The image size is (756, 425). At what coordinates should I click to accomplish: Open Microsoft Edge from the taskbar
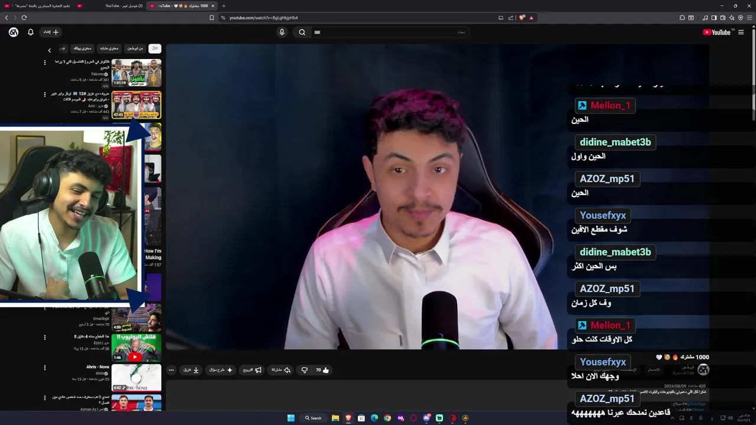coord(374,418)
